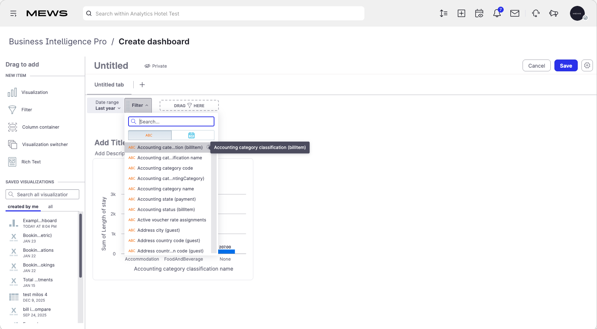The height and width of the screenshot is (329, 597).
Task: Click the Filter drag handle dots
Action: point(128,105)
